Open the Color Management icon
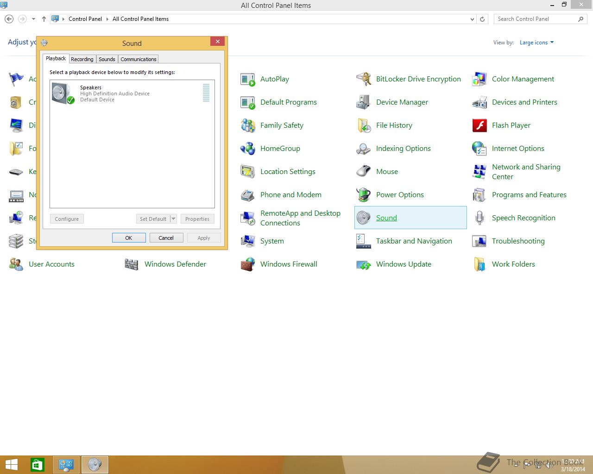Screen dimensions: 593x474 [479, 79]
